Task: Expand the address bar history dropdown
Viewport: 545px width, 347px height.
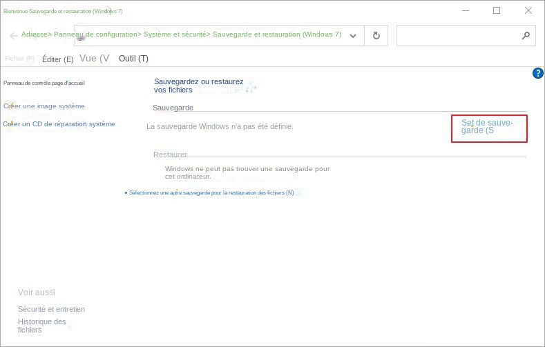Action: pyautogui.click(x=353, y=36)
